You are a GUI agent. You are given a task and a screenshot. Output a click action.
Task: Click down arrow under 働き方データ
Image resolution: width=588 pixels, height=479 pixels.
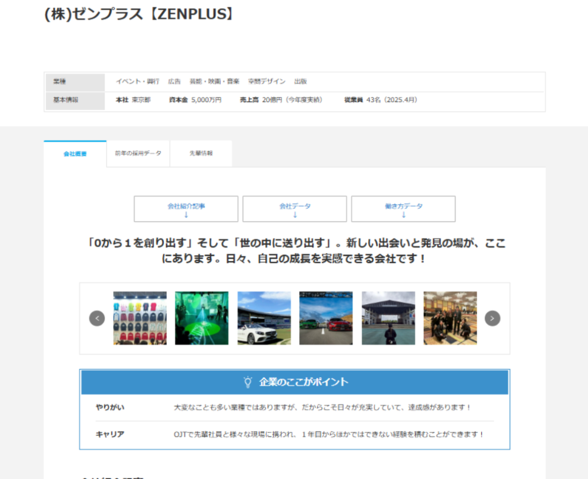[x=404, y=215]
